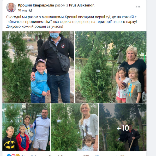Image resolution: width=156 pixels, height=156 pixels.
Task: Open Крошня Кварацхелія profile avatar
Action: pos(11,8)
